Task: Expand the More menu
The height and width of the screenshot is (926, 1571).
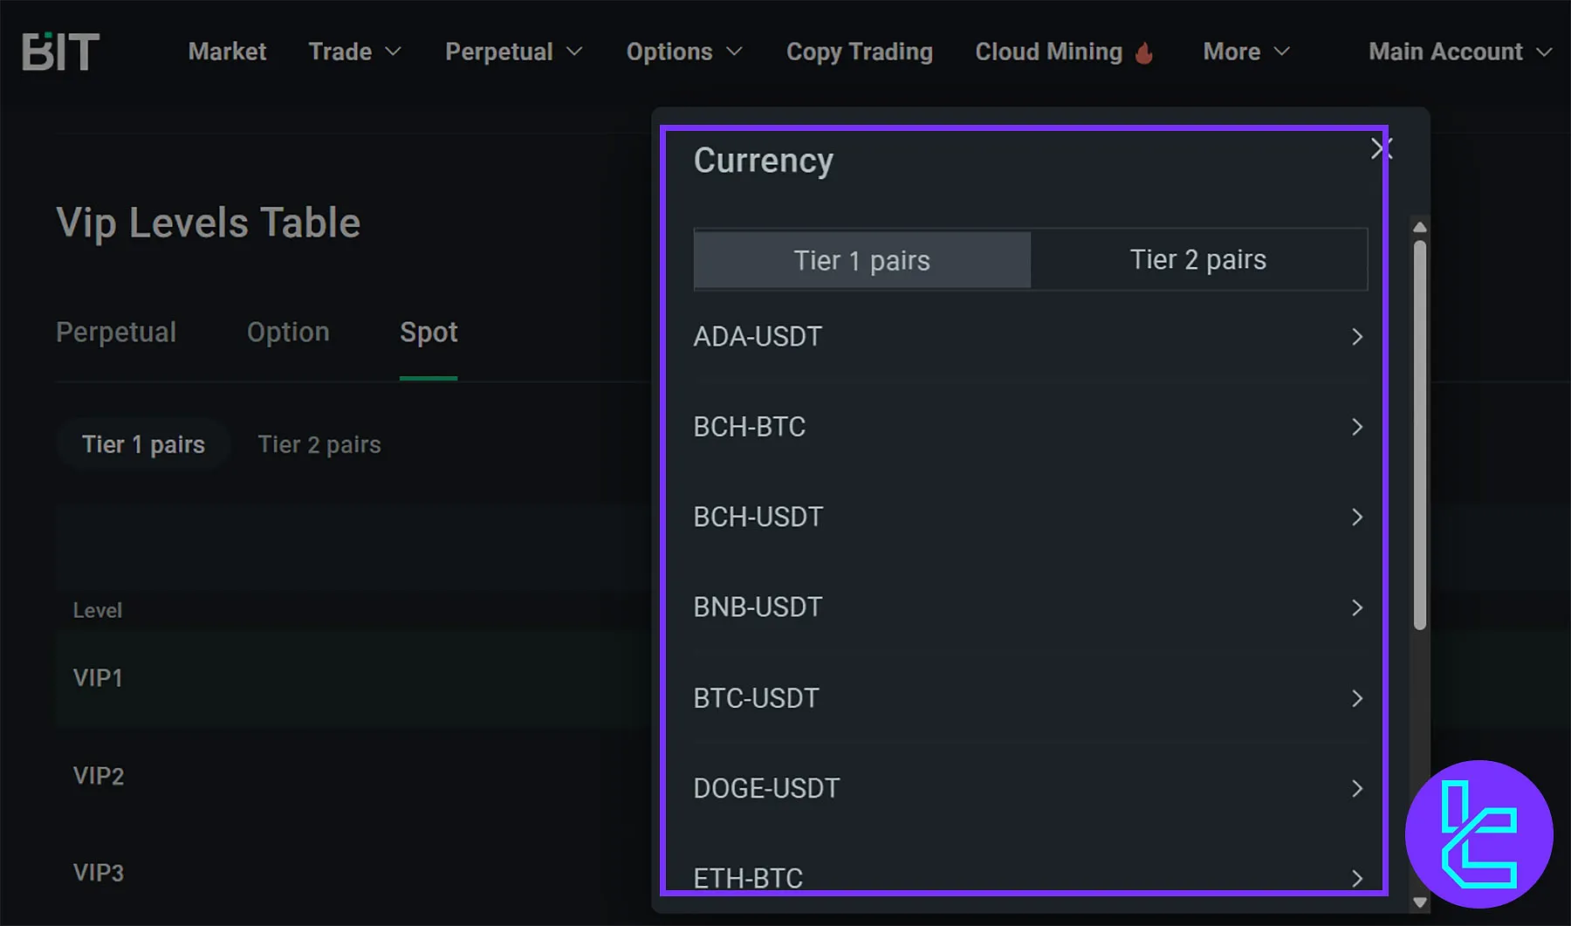Action: pyautogui.click(x=1246, y=51)
